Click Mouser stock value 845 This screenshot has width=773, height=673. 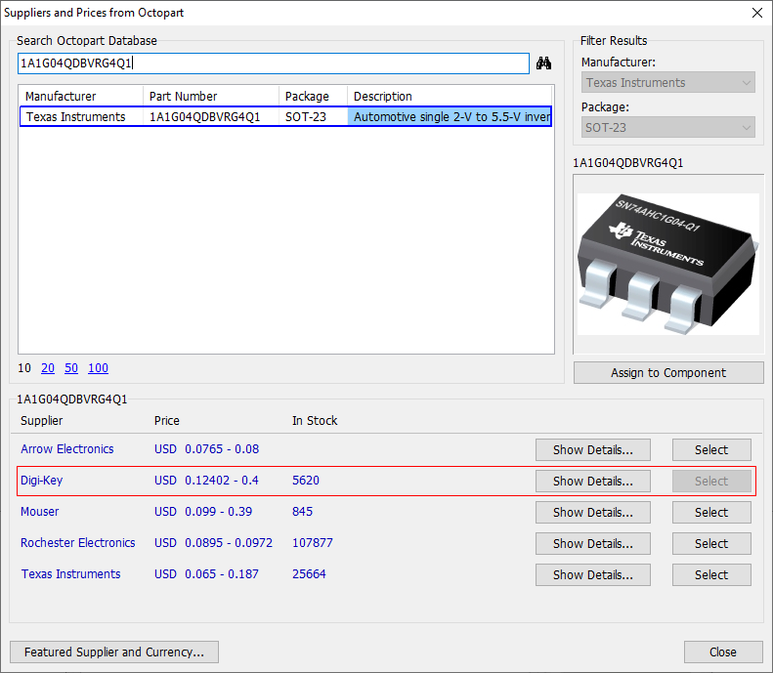pyautogui.click(x=302, y=512)
